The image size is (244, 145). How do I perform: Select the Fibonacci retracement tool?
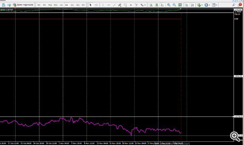pos(125,5)
